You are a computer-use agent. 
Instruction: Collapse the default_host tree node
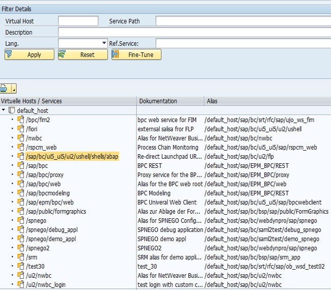coord(4,110)
